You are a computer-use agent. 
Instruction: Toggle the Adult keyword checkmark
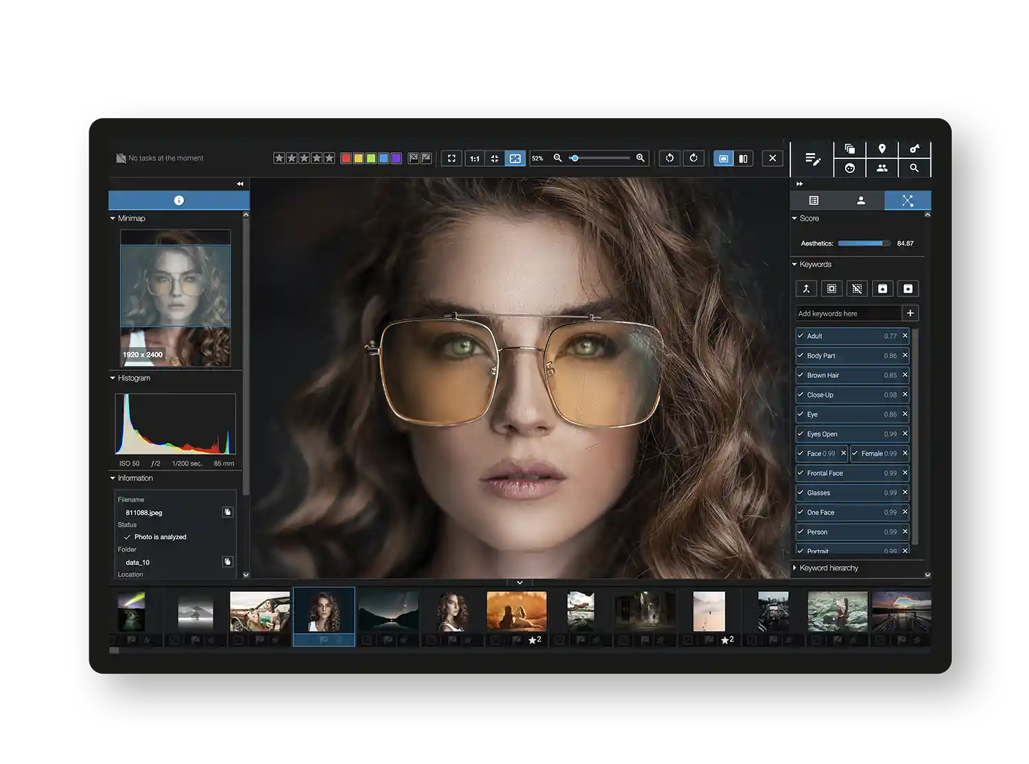click(x=801, y=336)
